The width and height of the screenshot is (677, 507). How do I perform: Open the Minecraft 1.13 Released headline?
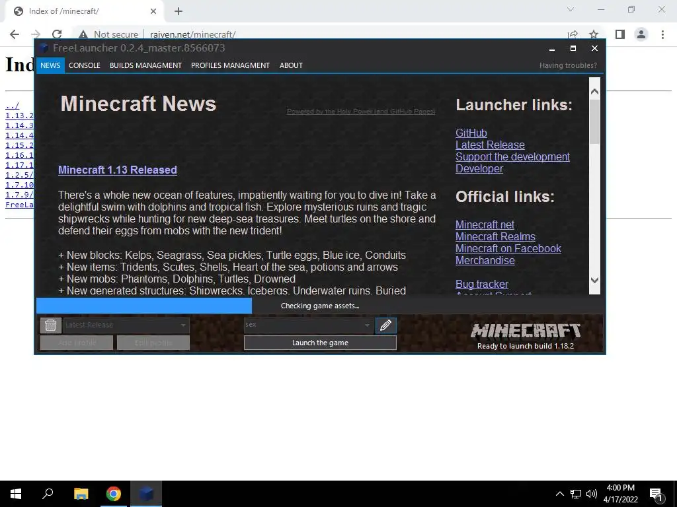pos(118,170)
